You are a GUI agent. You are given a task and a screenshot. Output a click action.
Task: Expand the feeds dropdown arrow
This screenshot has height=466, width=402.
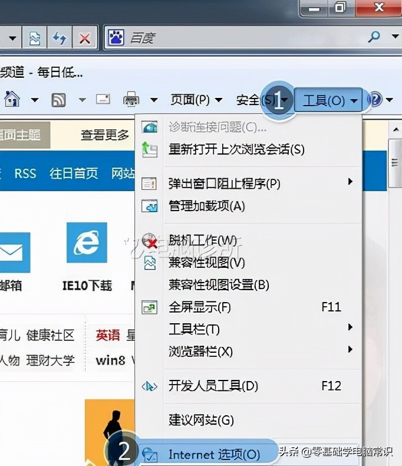click(x=83, y=100)
